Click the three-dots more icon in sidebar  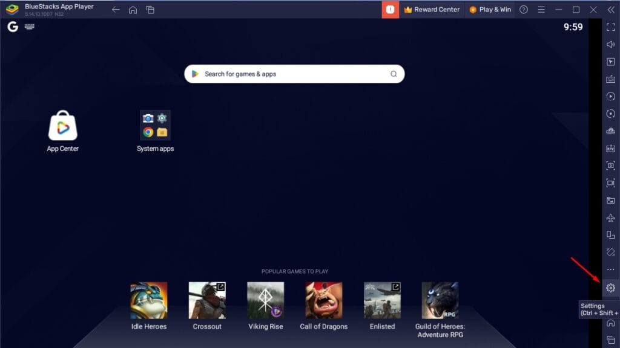(x=610, y=270)
